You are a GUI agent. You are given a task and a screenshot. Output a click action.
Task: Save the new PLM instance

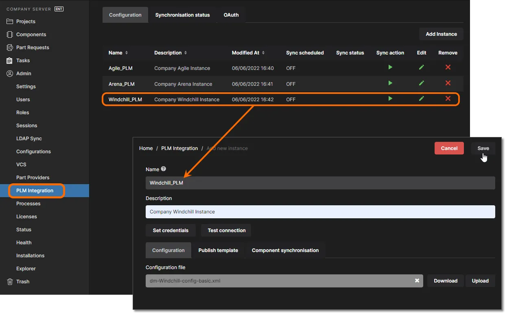(483, 148)
